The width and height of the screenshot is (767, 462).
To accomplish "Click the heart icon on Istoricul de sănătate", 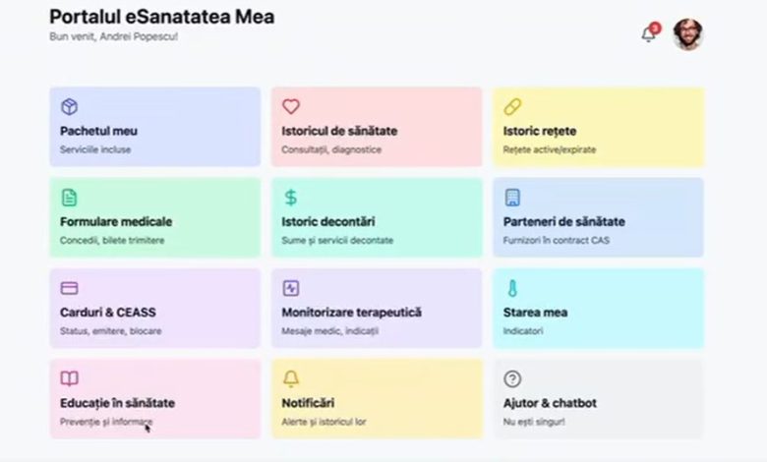I will click(291, 107).
